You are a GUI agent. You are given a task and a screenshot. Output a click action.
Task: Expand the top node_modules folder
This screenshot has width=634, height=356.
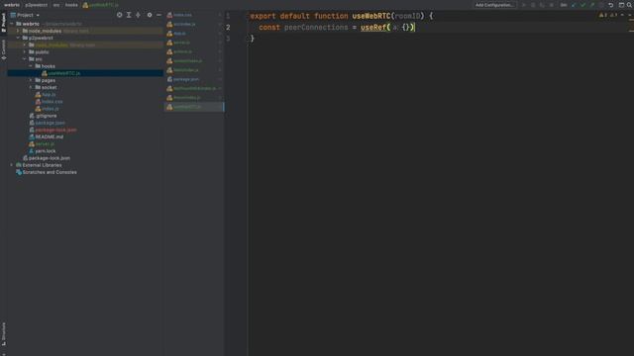tap(18, 31)
